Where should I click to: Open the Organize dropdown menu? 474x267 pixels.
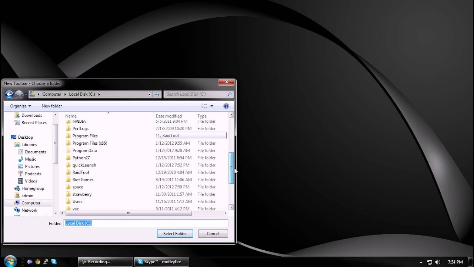click(x=20, y=106)
